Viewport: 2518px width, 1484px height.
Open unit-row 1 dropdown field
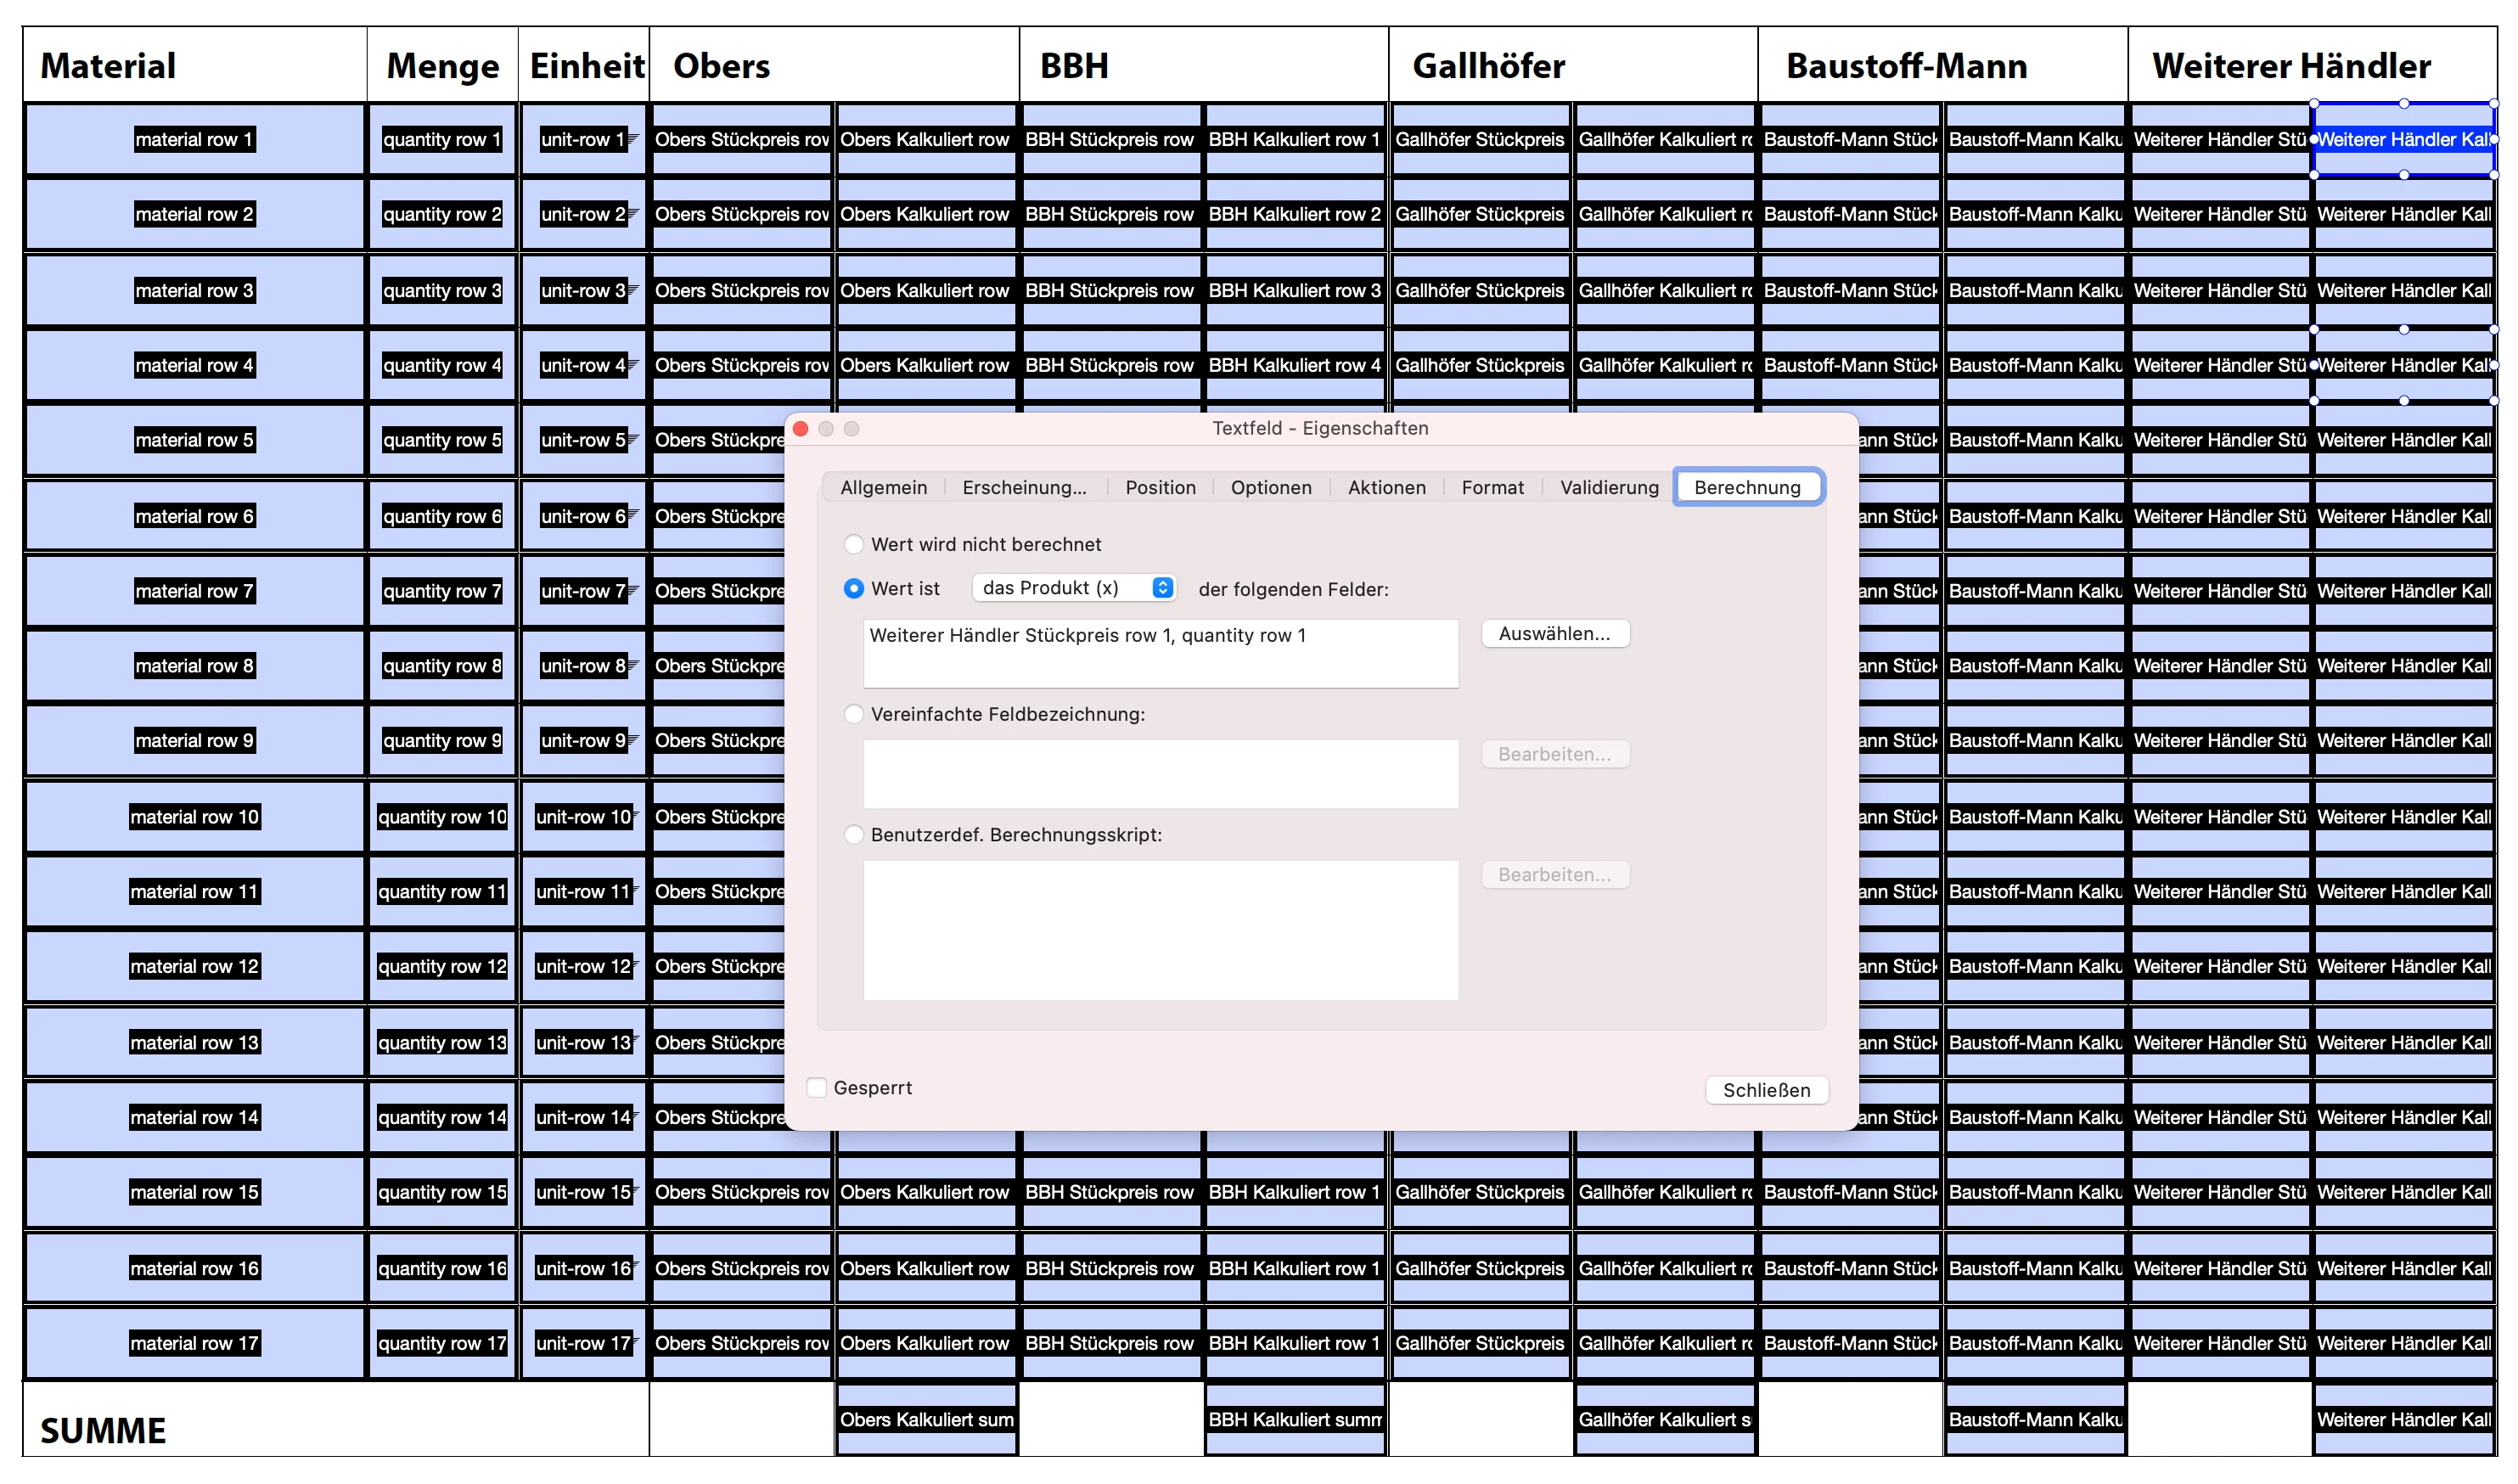click(584, 140)
